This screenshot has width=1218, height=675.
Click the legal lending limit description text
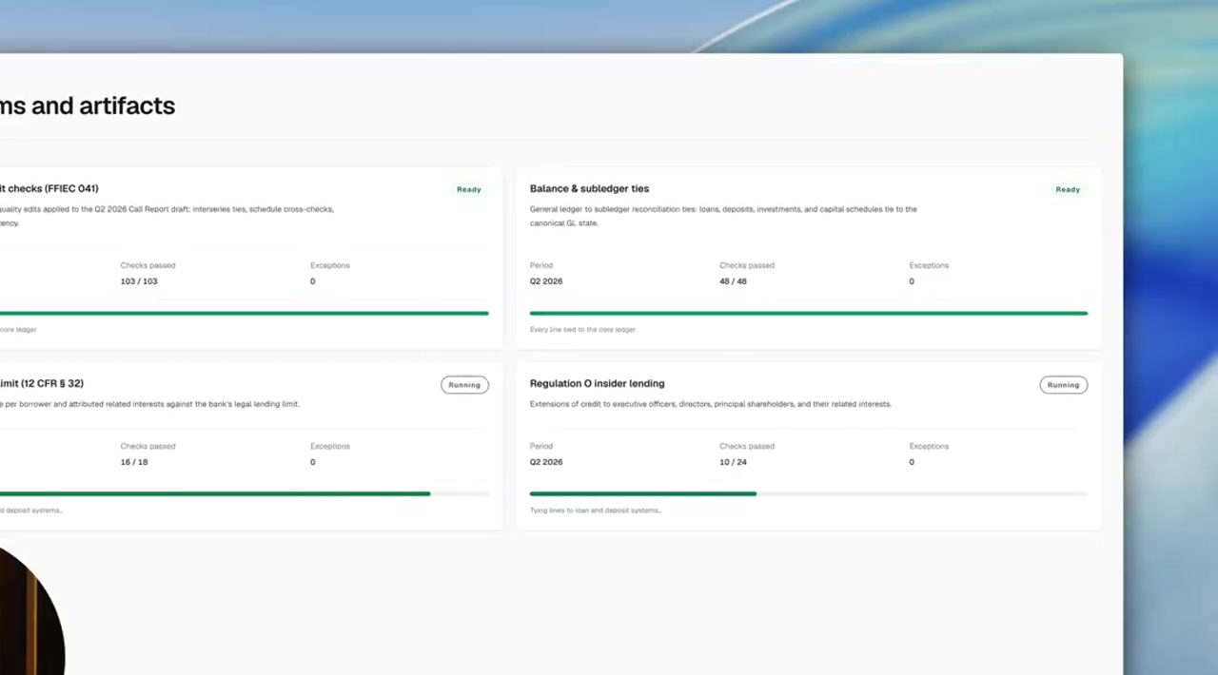point(149,404)
